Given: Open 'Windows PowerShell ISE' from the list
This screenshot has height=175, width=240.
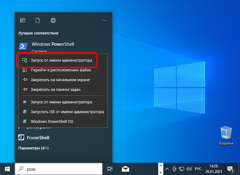Looking at the screenshot, I should (x=52, y=121).
